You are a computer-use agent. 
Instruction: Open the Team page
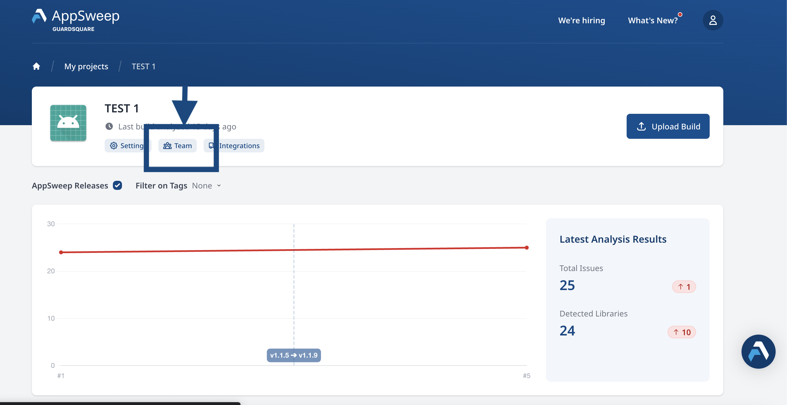177,146
